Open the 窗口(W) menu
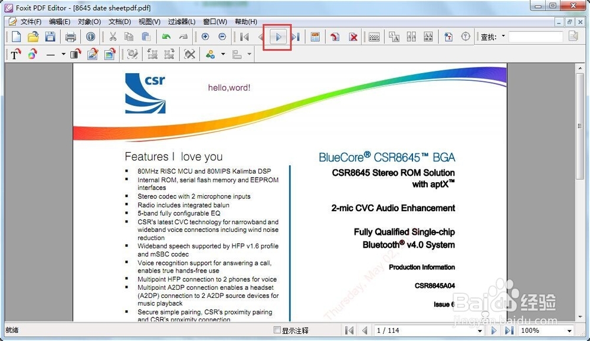This screenshot has width=590, height=341. tap(215, 22)
